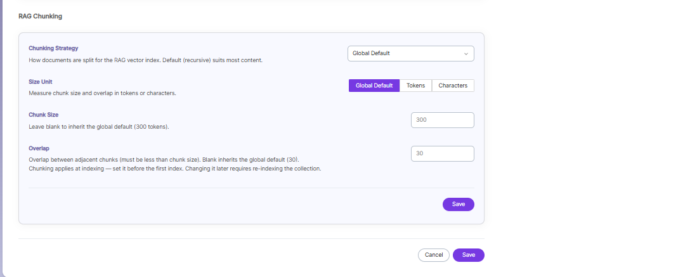Focus the Overlap input showing 30

[442, 154]
